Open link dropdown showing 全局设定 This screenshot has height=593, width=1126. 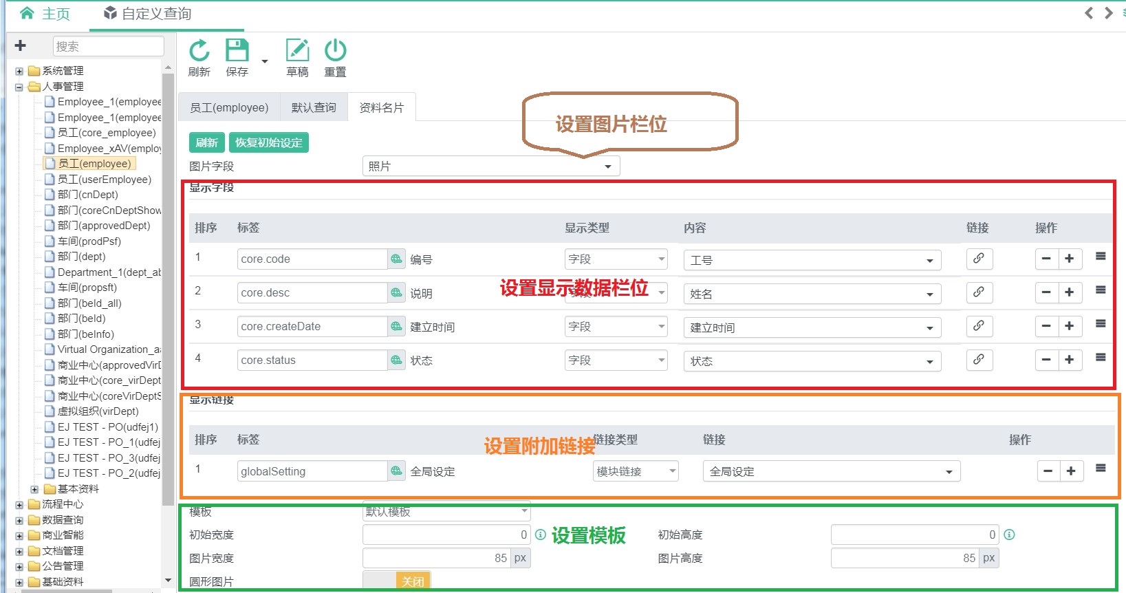832,471
